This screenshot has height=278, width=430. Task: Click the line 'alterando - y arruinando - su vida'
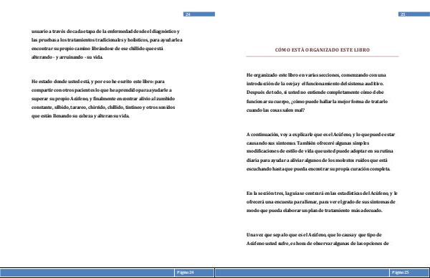pos(67,57)
